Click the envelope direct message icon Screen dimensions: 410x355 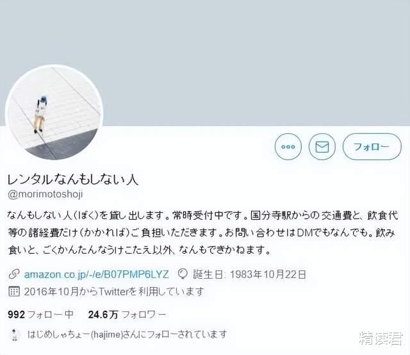(x=322, y=147)
